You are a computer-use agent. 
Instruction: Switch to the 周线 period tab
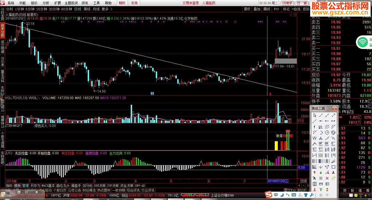87,9
